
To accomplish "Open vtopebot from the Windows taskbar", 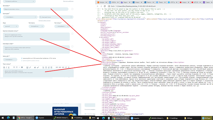I will (x=40, y=118).
